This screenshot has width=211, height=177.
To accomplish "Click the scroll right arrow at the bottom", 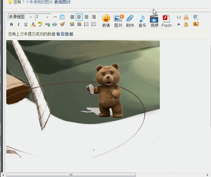I will tap(208, 175).
